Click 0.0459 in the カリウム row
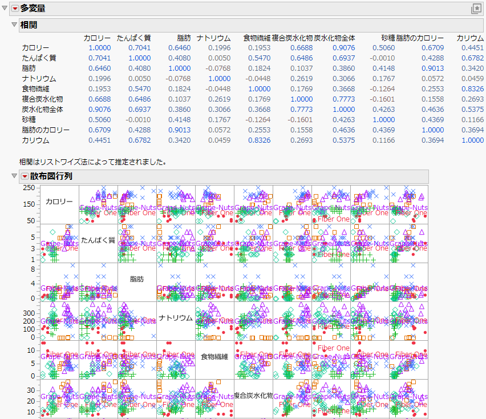Viewport: 486px width, 419px height. coord(220,140)
